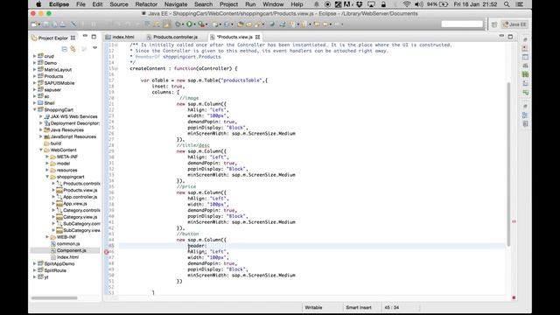Viewport: 560px width, 315px height.
Task: Select common.js in the tree
Action: tap(68, 244)
